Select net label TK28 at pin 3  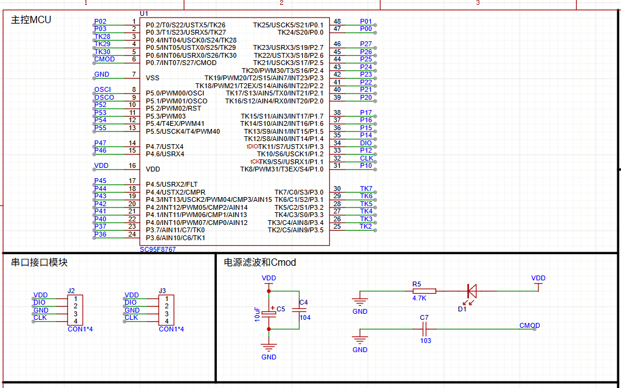click(102, 36)
